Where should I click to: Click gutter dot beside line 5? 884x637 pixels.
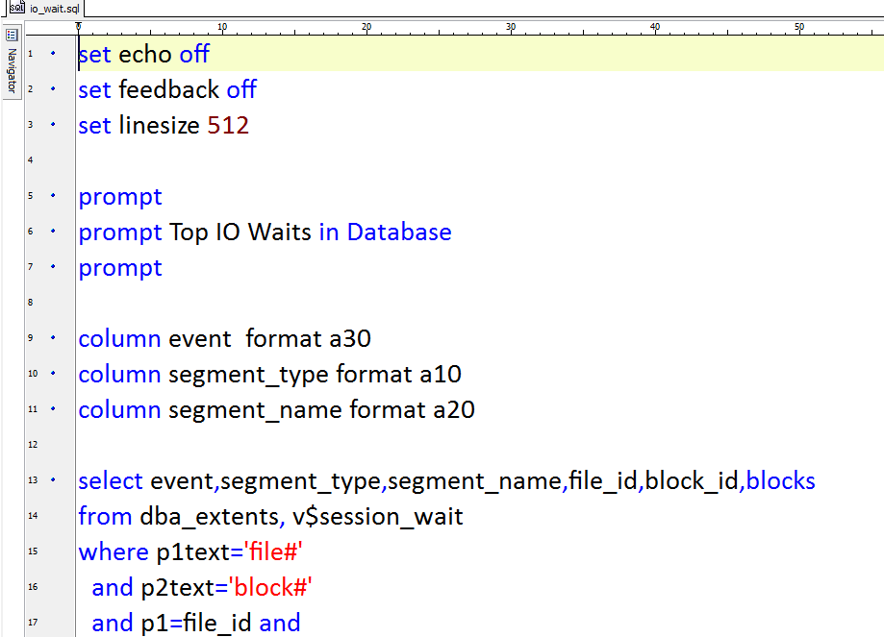(x=53, y=195)
